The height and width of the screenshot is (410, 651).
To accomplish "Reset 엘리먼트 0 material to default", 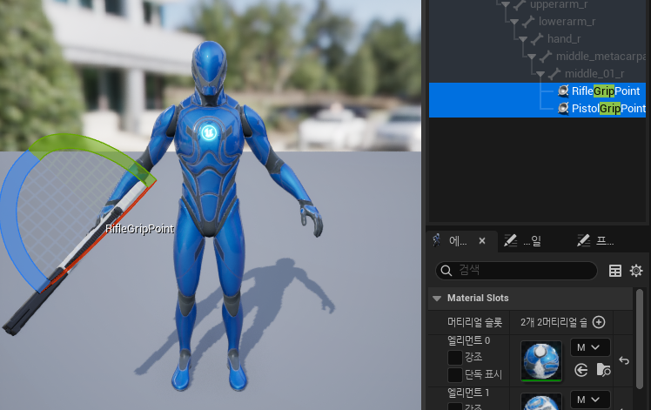I will click(624, 360).
